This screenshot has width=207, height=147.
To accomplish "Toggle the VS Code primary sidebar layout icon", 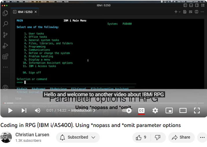I will pyautogui.click(x=185, y=5).
